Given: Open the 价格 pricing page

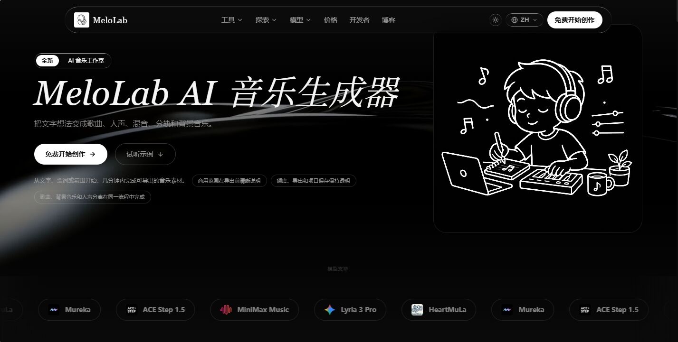Looking at the screenshot, I should coord(331,20).
